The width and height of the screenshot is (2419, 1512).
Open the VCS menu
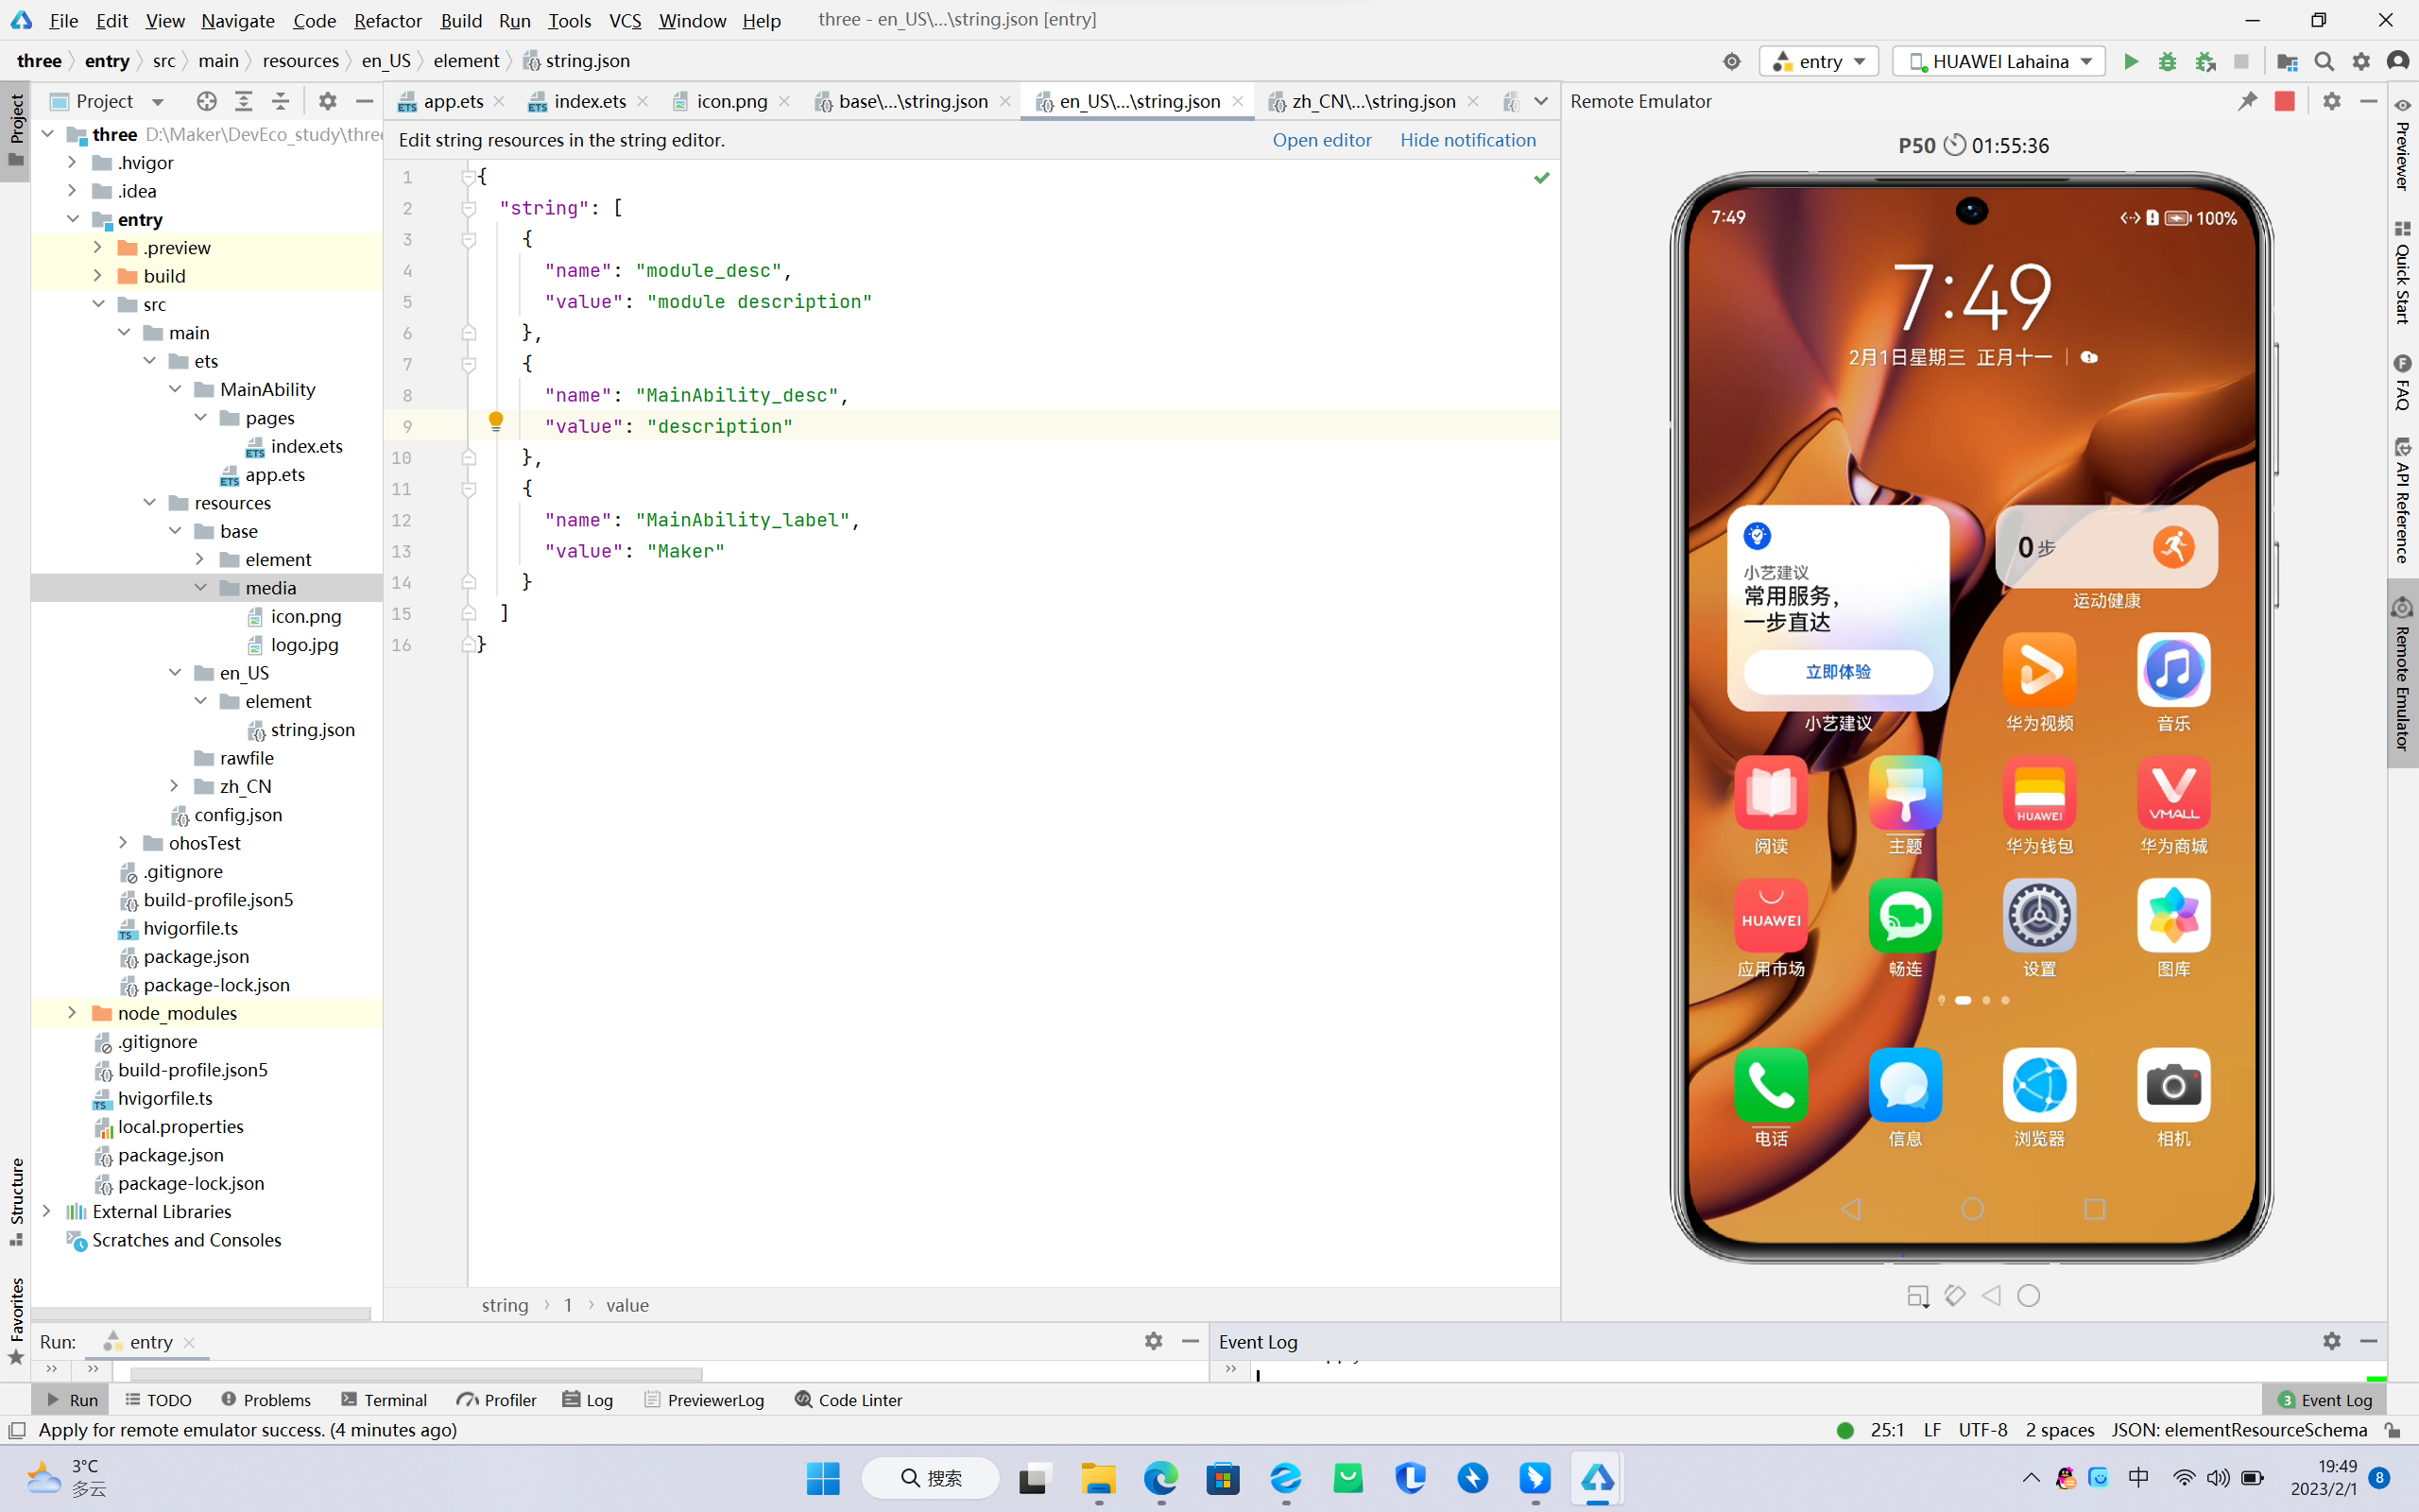pyautogui.click(x=624, y=19)
